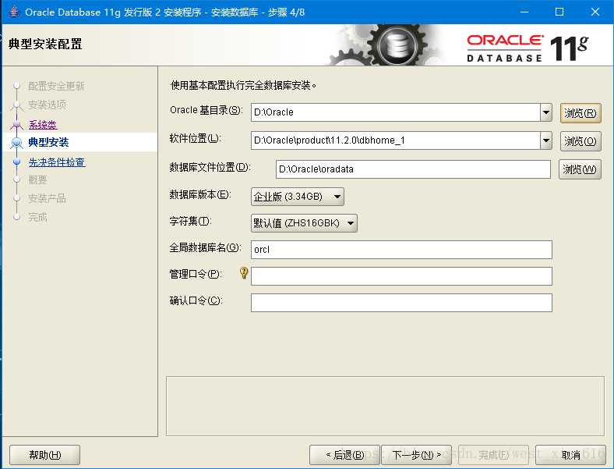Click the 确认口令(C) label

(196, 300)
